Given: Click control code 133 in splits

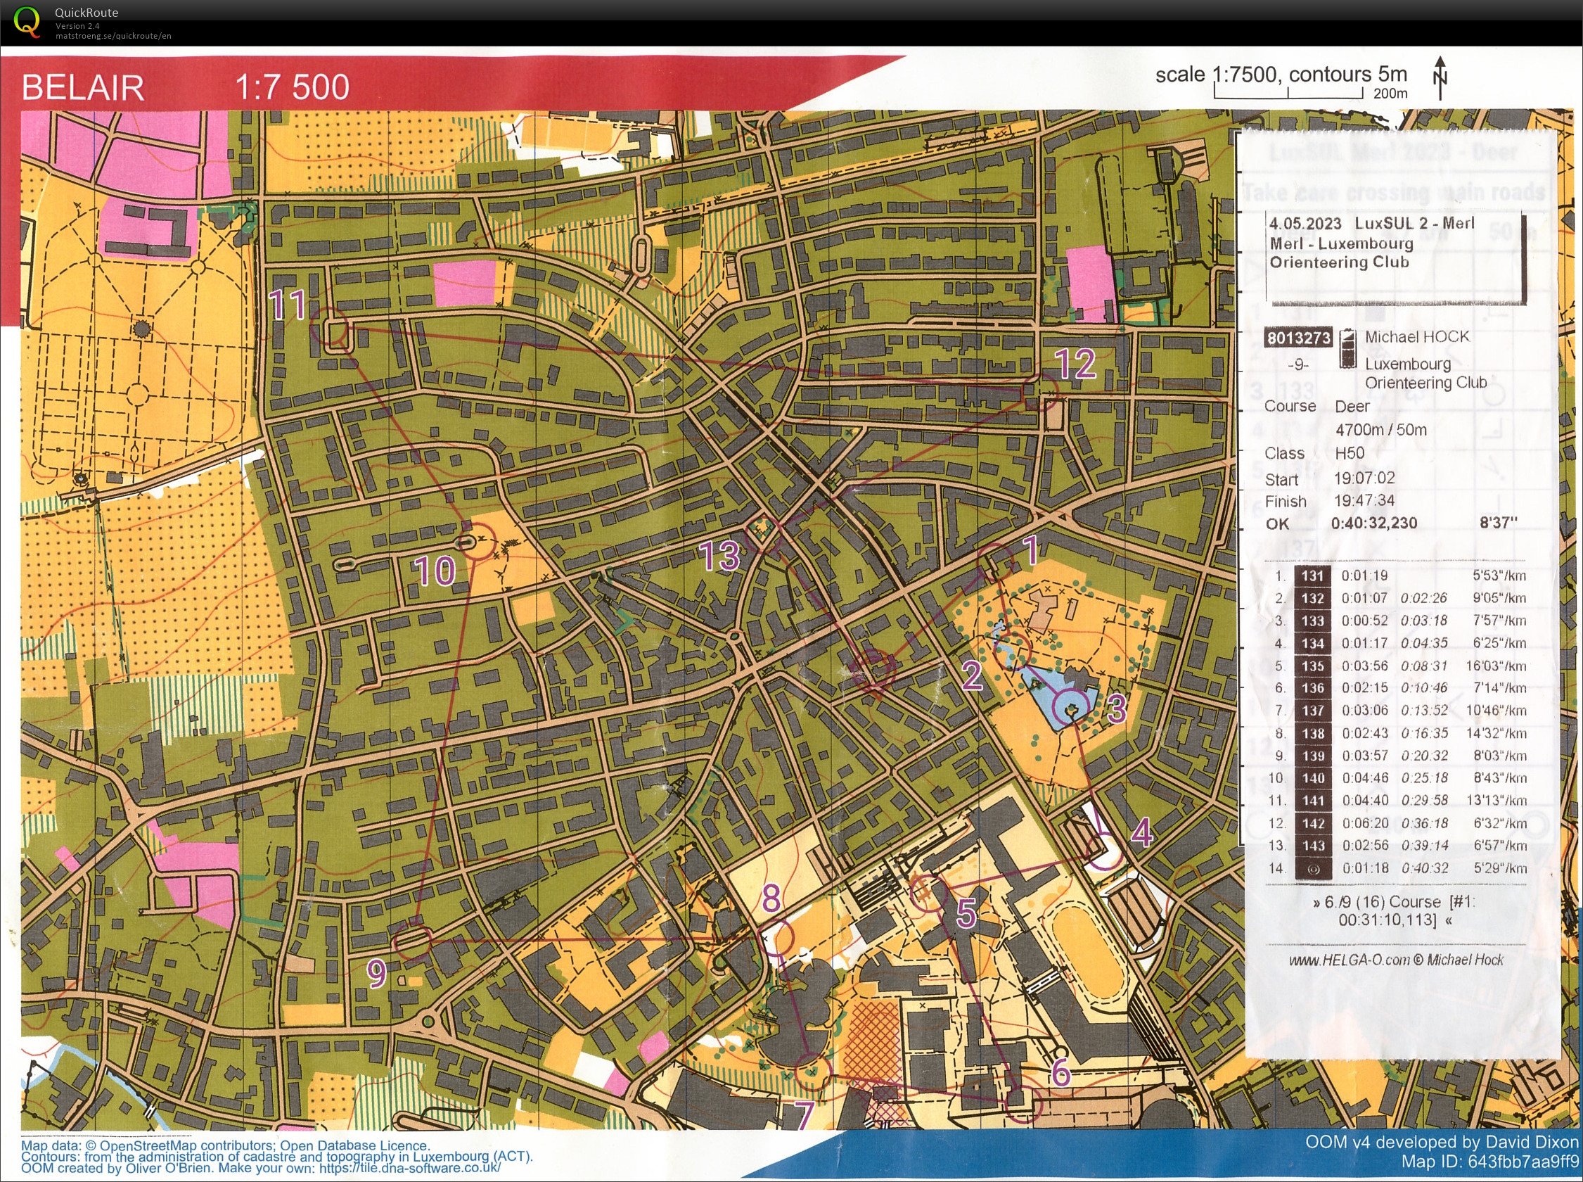Looking at the screenshot, I should tap(1313, 621).
